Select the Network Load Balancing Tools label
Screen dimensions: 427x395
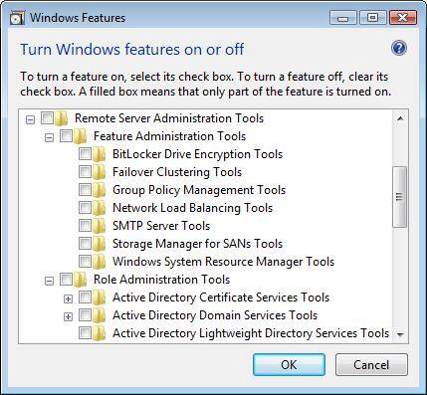(x=193, y=208)
